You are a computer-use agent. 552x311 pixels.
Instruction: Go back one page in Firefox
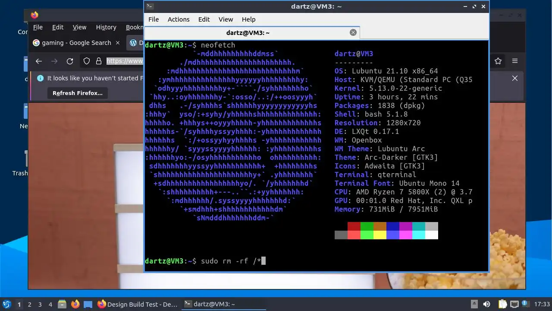coord(39,61)
